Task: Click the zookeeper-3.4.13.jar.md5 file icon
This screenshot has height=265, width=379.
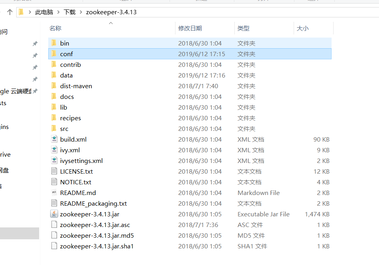Action: click(x=54, y=235)
